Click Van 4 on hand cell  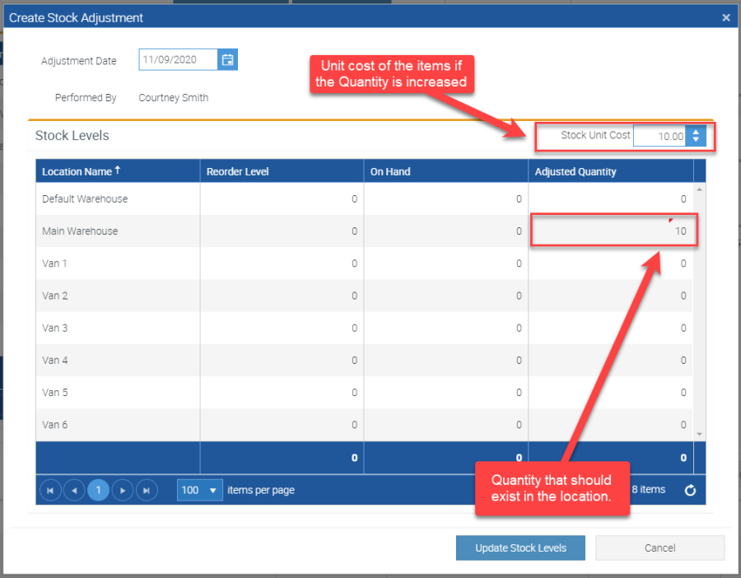[445, 360]
